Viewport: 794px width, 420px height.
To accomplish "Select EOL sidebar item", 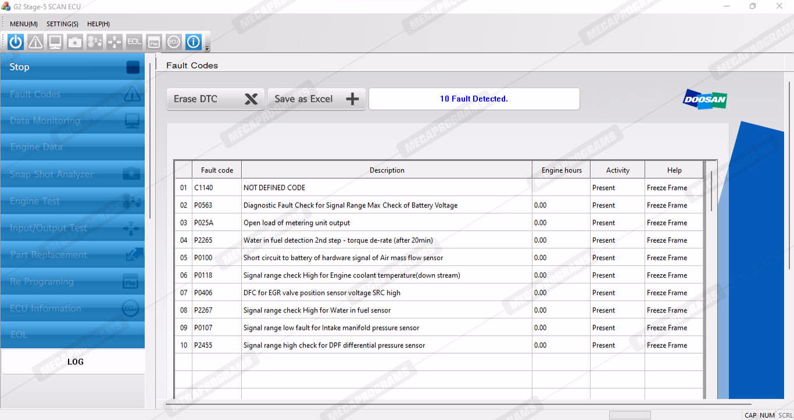I will [x=73, y=335].
